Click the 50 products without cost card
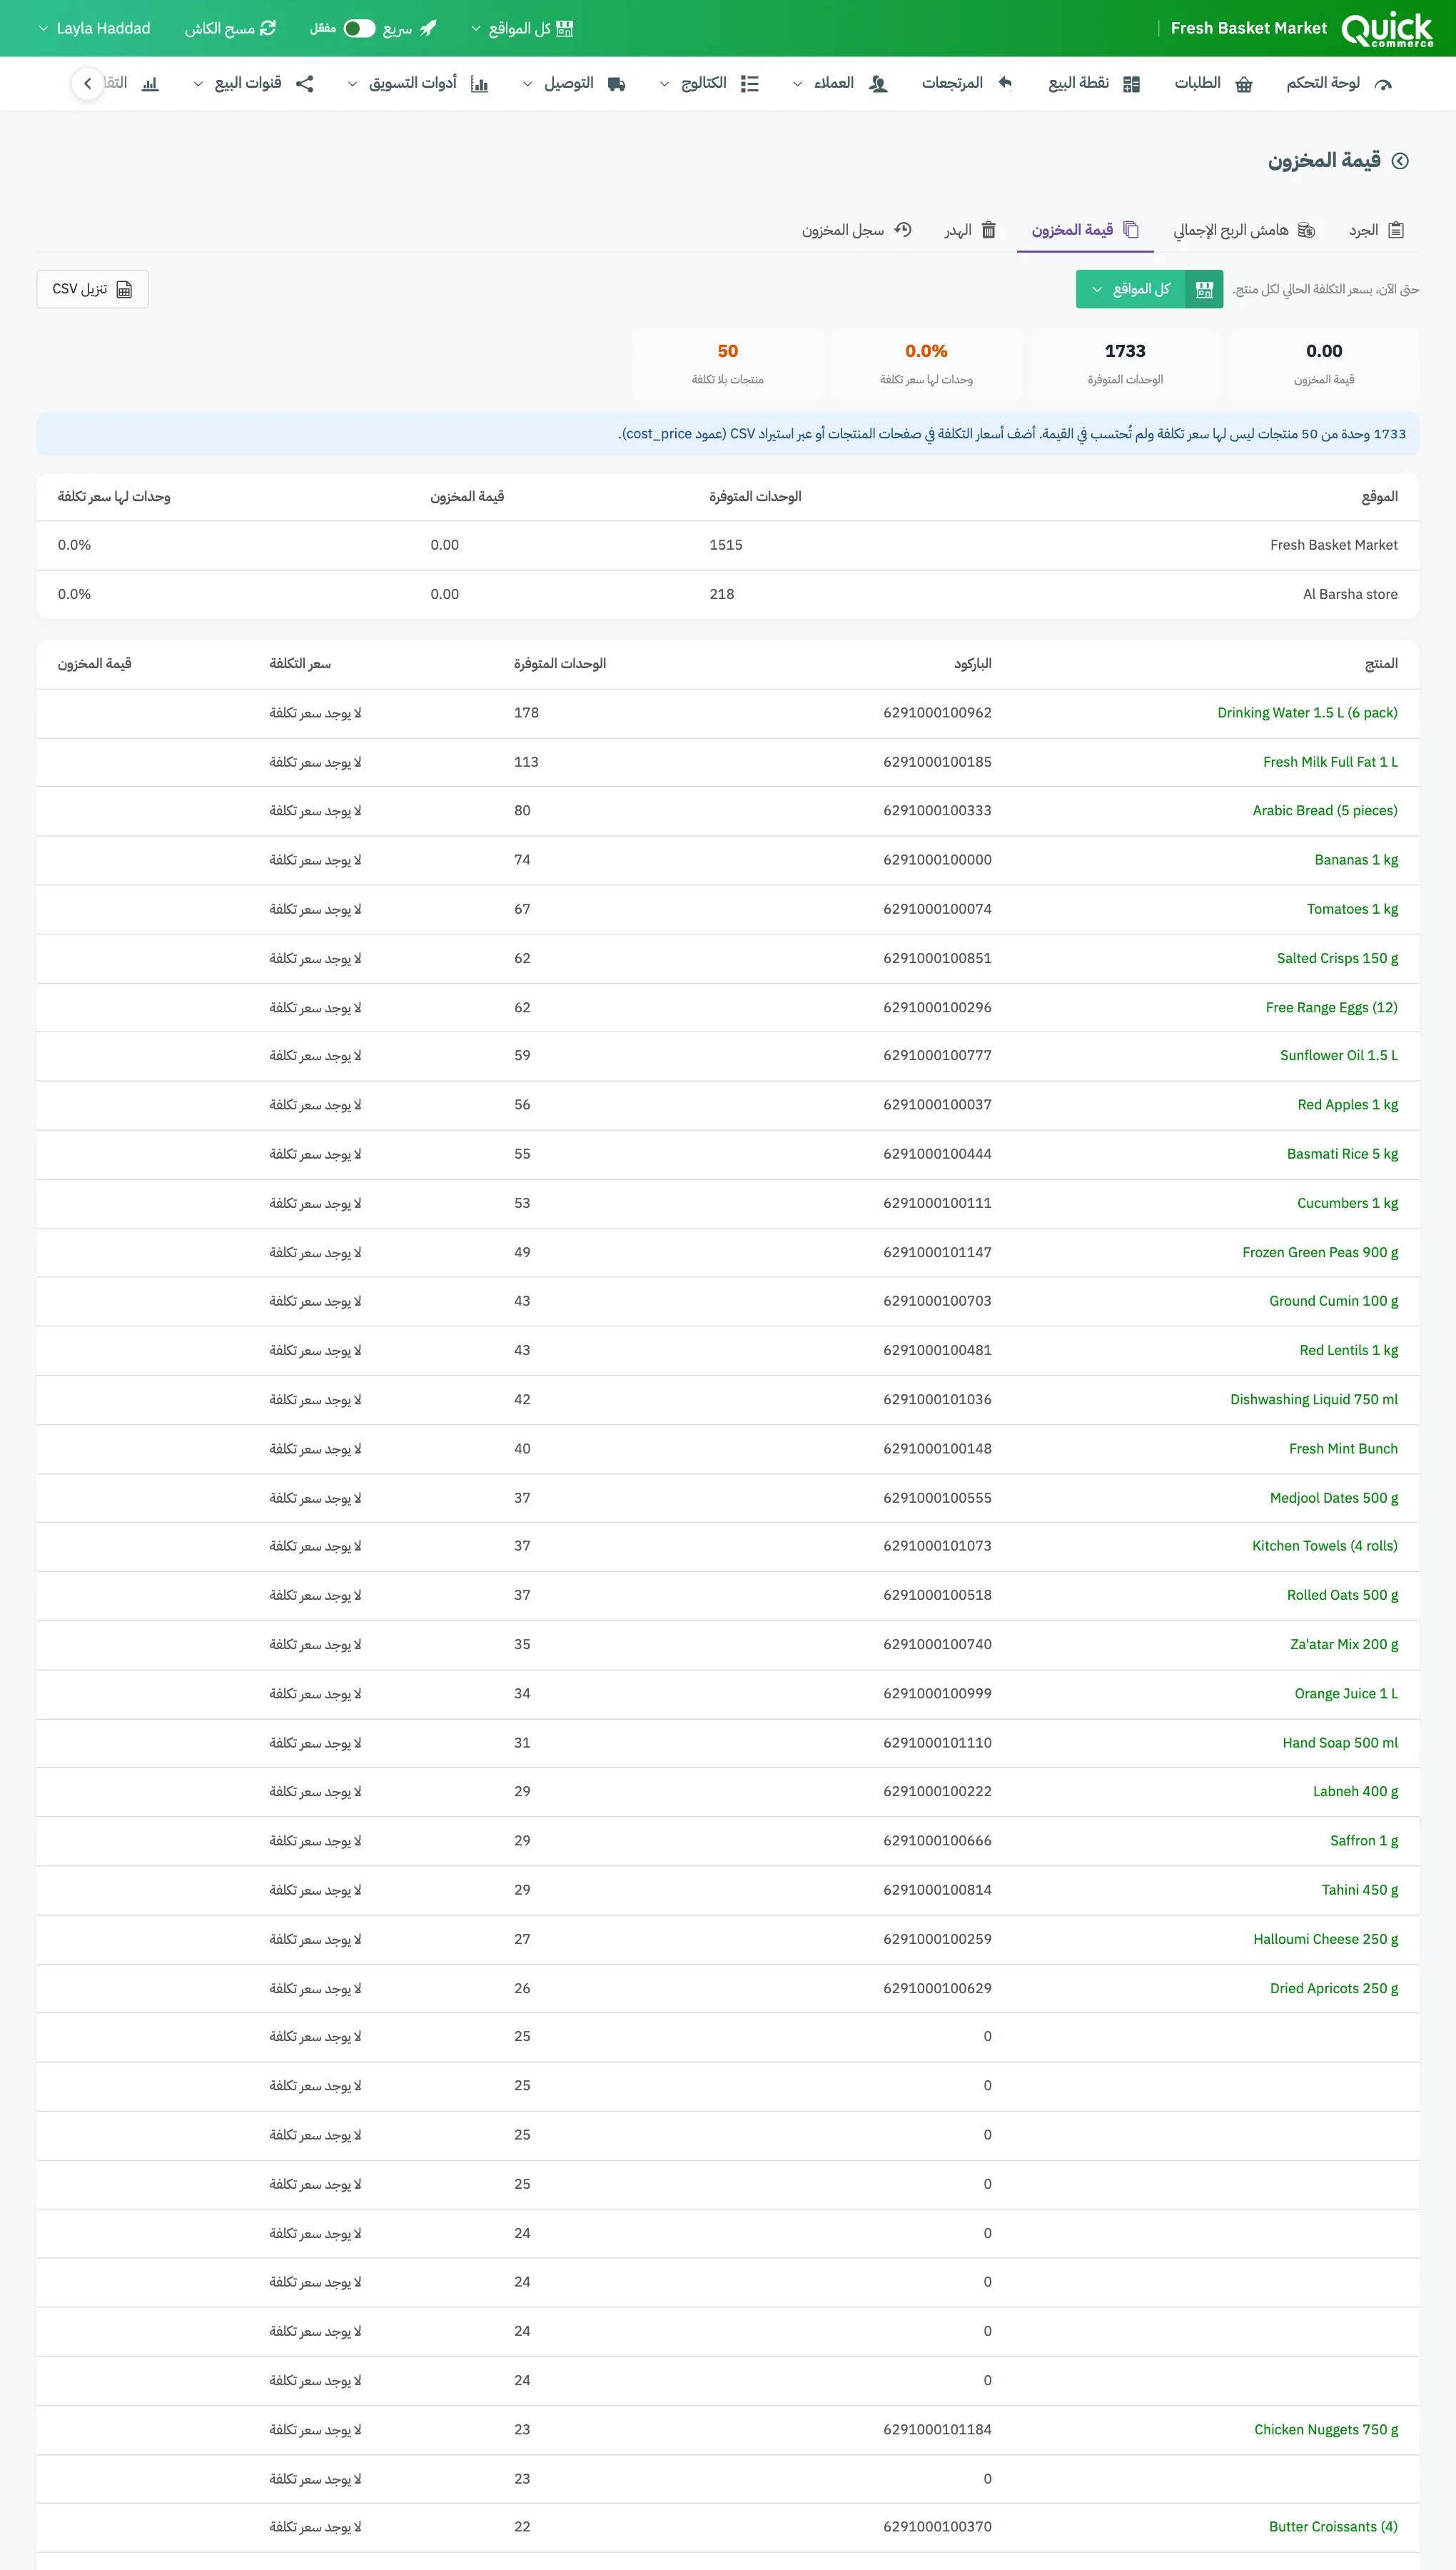Viewport: 1456px width, 2570px height. point(728,364)
